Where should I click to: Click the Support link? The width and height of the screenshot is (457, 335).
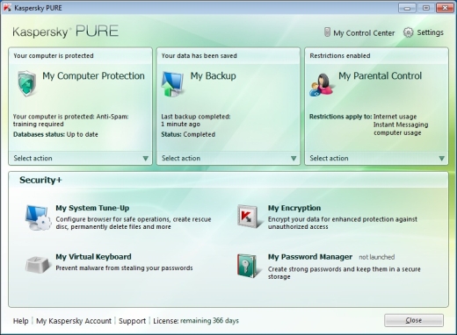click(132, 321)
